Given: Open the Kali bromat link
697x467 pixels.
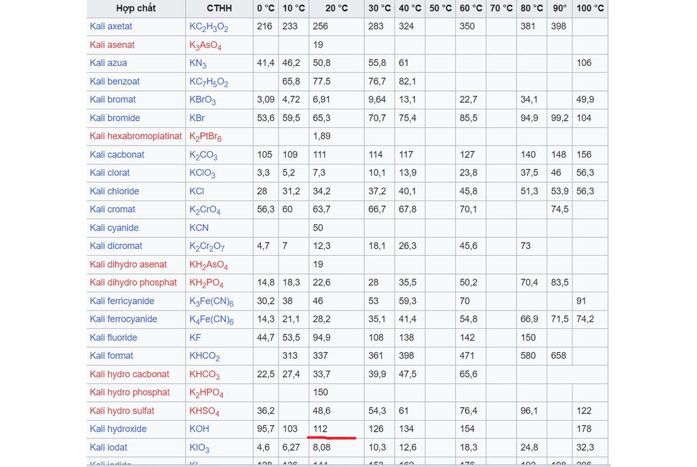Looking at the screenshot, I should [112, 99].
